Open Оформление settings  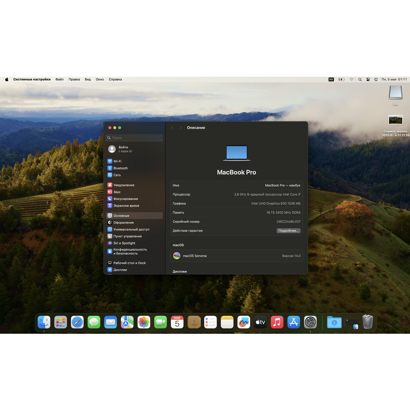click(x=134, y=223)
